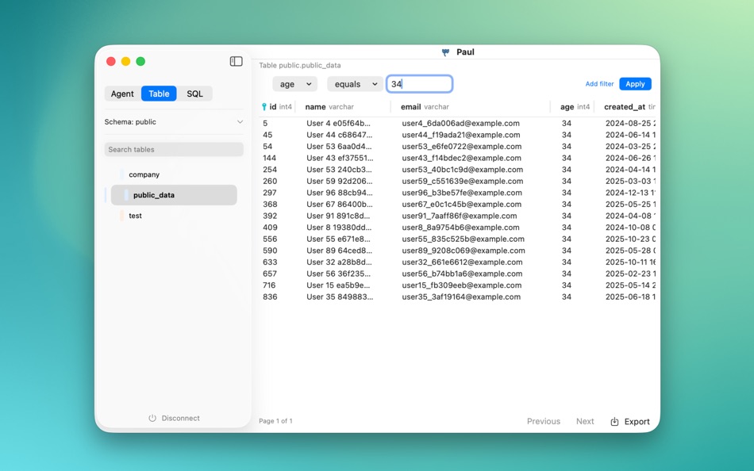
Task: Click the Search tables field
Action: pyautogui.click(x=174, y=150)
